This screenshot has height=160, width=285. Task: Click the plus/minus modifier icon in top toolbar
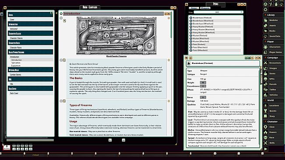coord(271,4)
